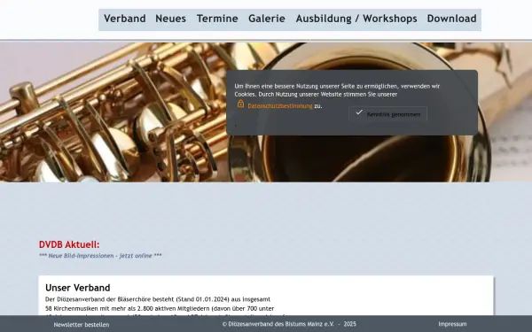Click the Neue Bild-Impressionen announcement text

(100, 256)
